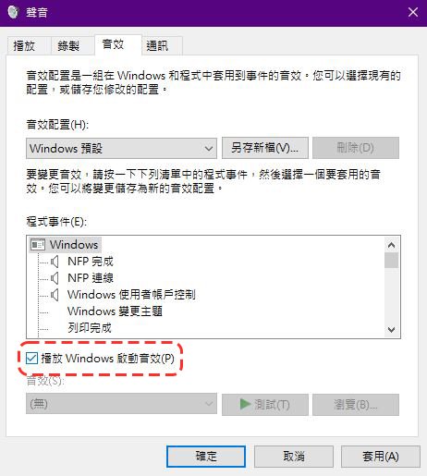The height and width of the screenshot is (476, 427).
Task: Click the 取消 button
Action: (x=294, y=457)
